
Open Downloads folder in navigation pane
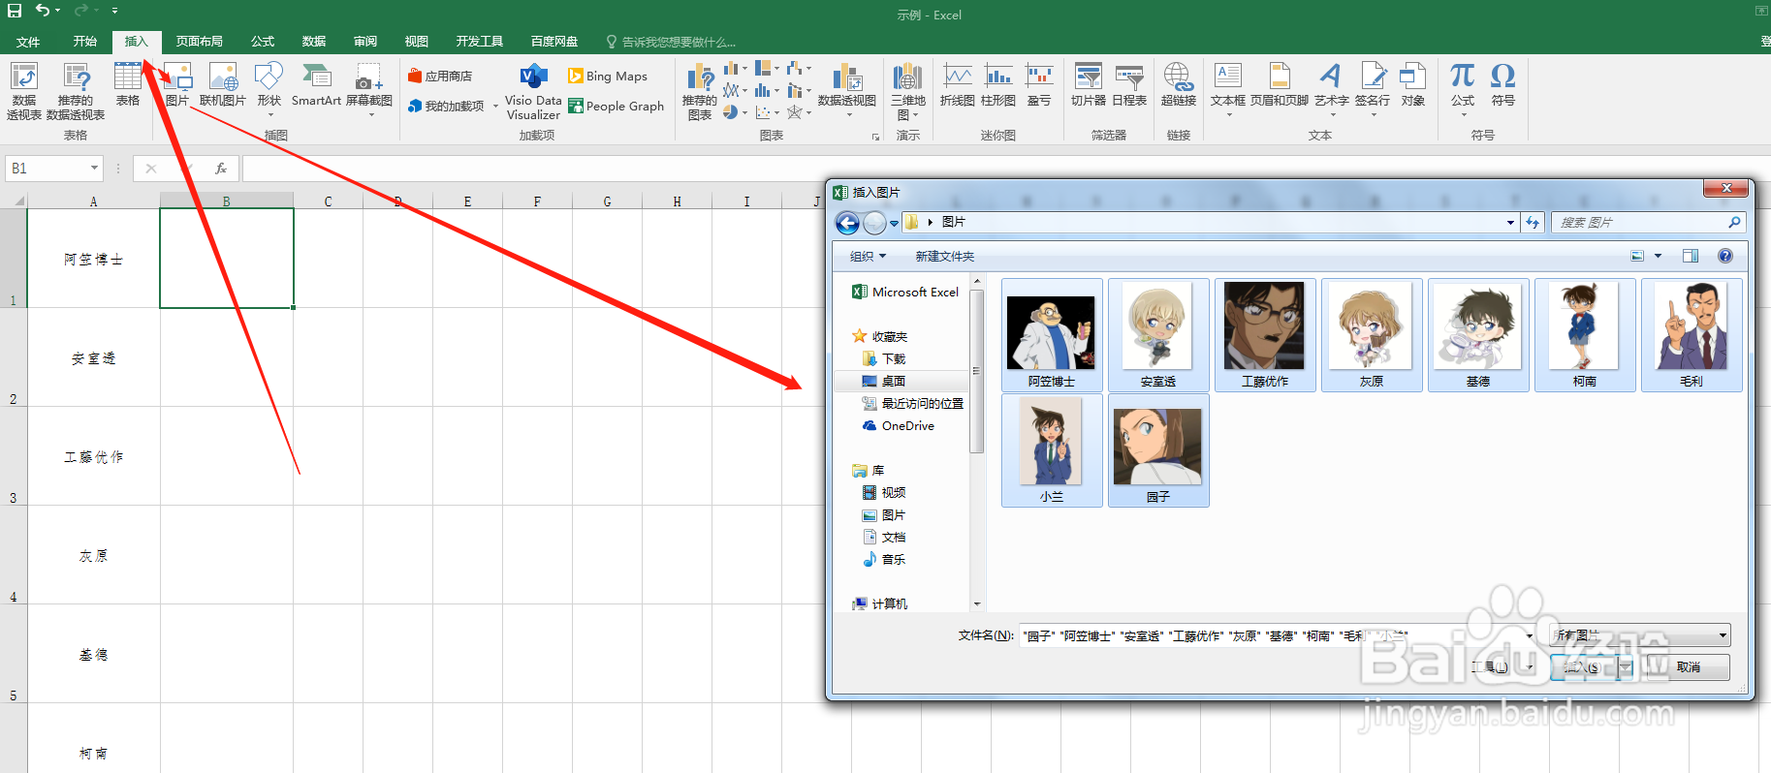[x=894, y=358]
